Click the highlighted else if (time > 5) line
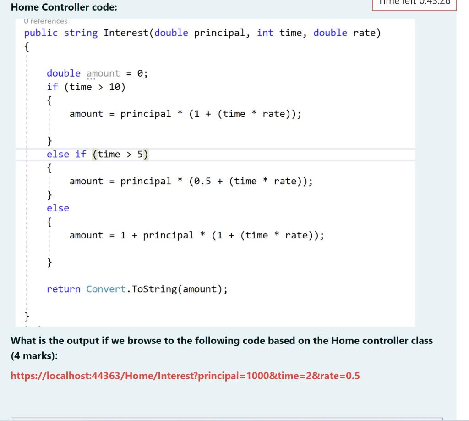This screenshot has width=469, height=421. pyautogui.click(x=98, y=154)
